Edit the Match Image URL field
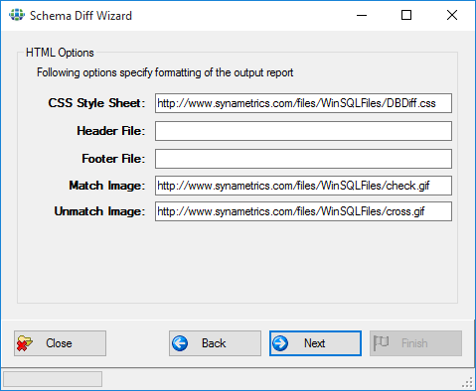The image size is (476, 391). pyautogui.click(x=303, y=186)
